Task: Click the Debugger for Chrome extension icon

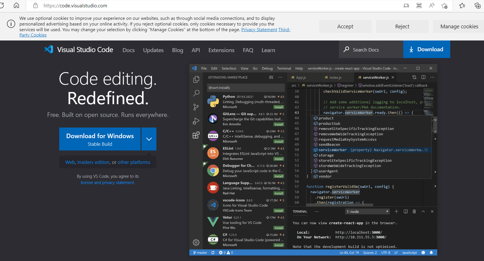Action: click(213, 171)
